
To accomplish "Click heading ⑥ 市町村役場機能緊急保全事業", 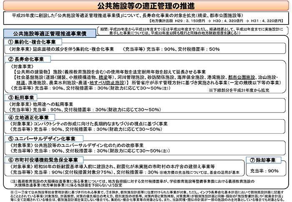I will point(44,160).
